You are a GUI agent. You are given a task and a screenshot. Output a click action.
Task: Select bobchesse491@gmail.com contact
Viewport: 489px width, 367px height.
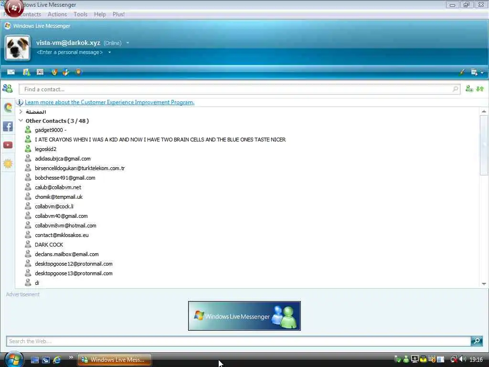point(65,178)
